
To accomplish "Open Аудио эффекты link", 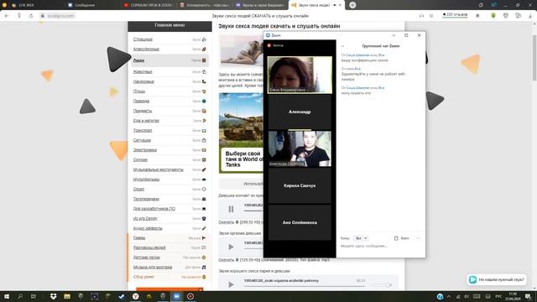I will pos(148,228).
